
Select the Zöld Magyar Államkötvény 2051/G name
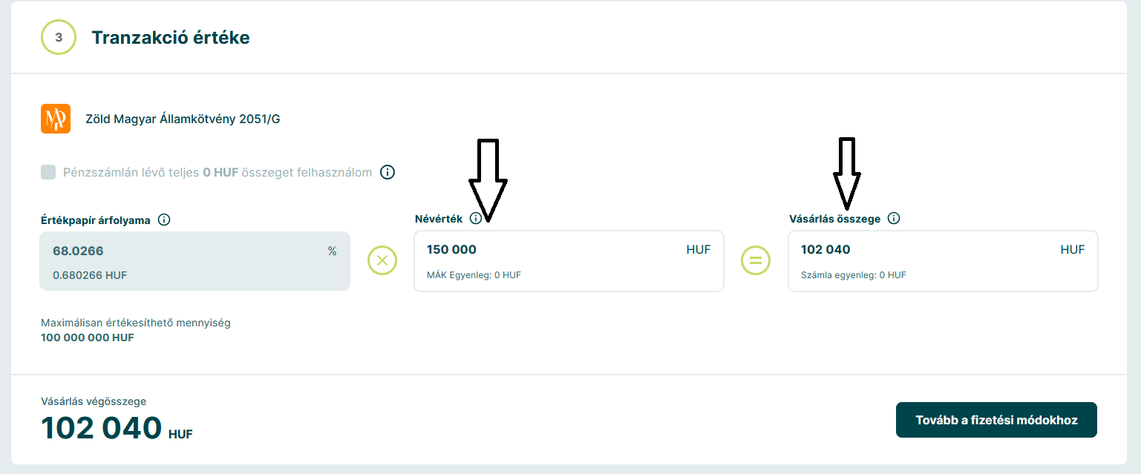coord(183,119)
